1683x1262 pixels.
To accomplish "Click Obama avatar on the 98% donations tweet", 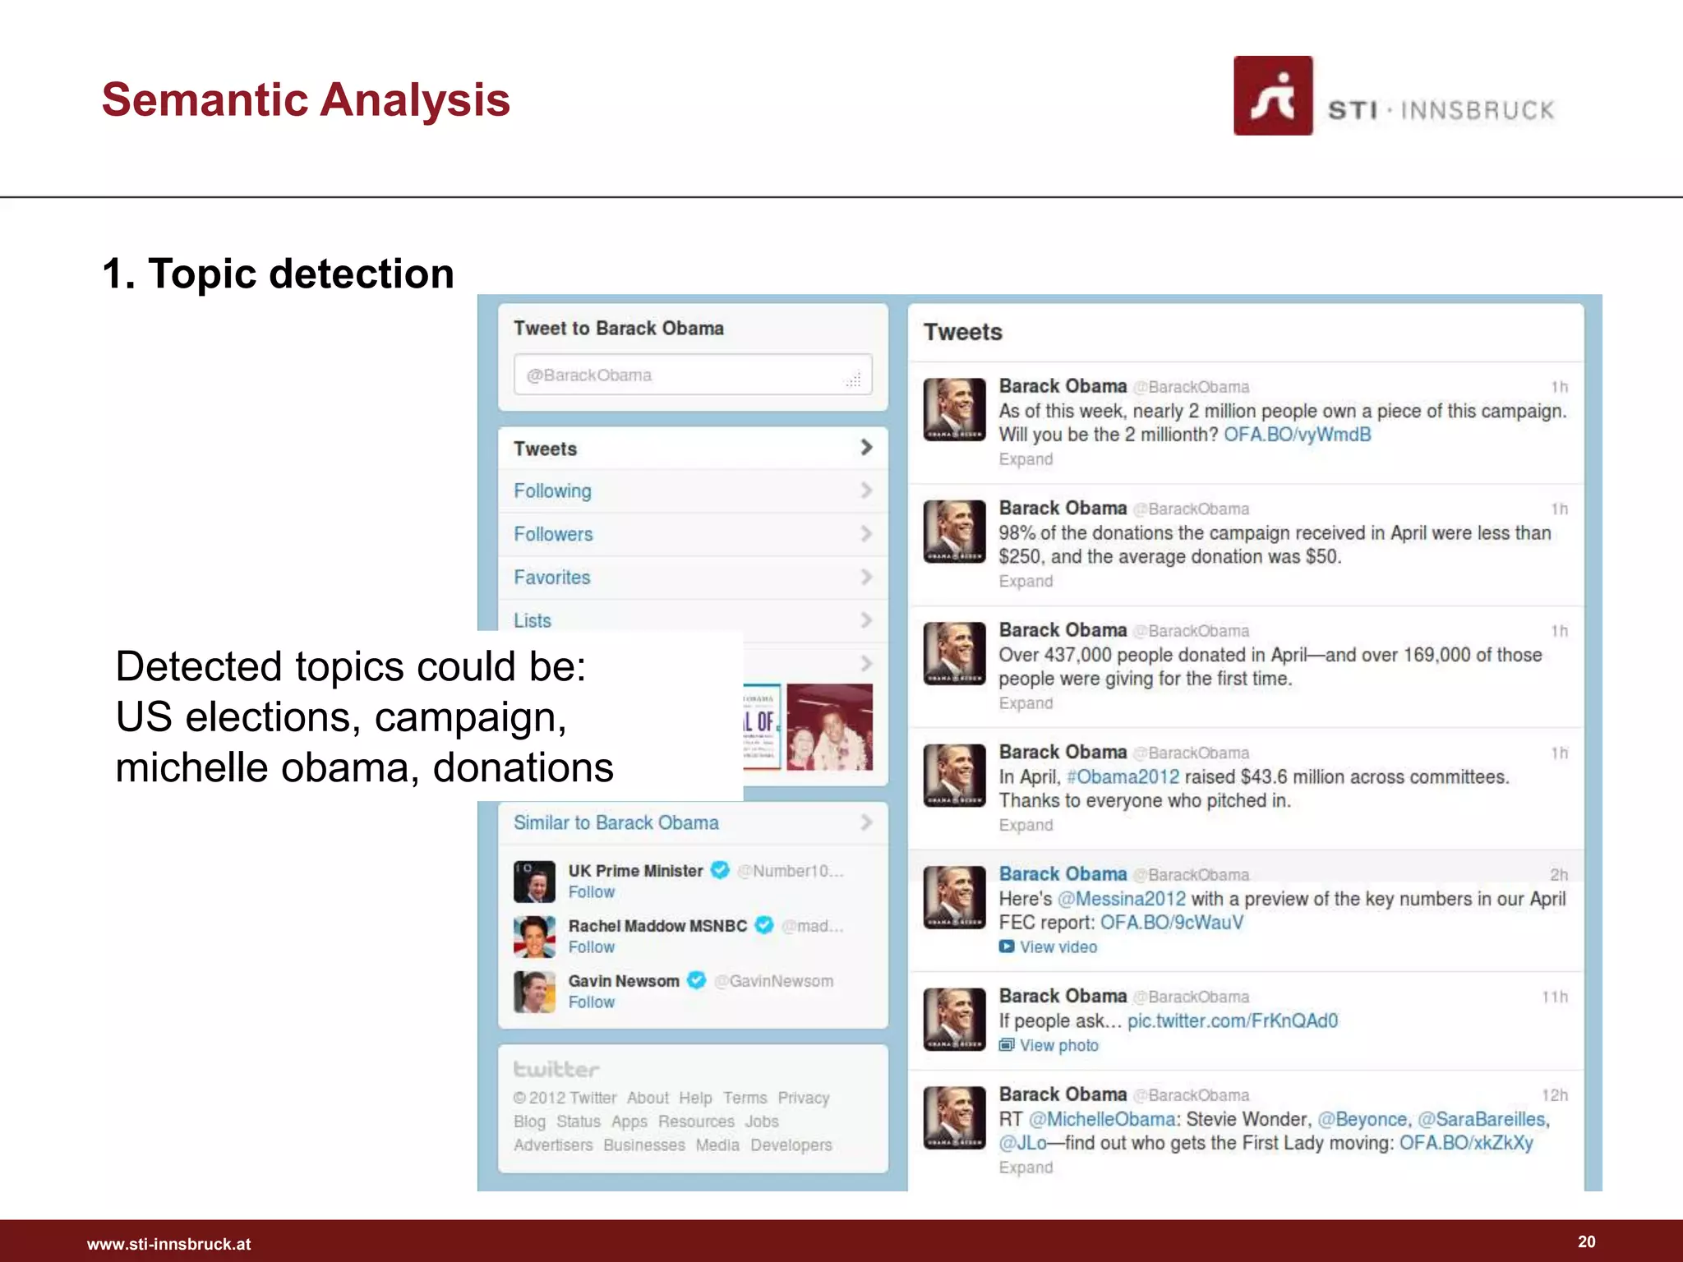I will click(954, 532).
